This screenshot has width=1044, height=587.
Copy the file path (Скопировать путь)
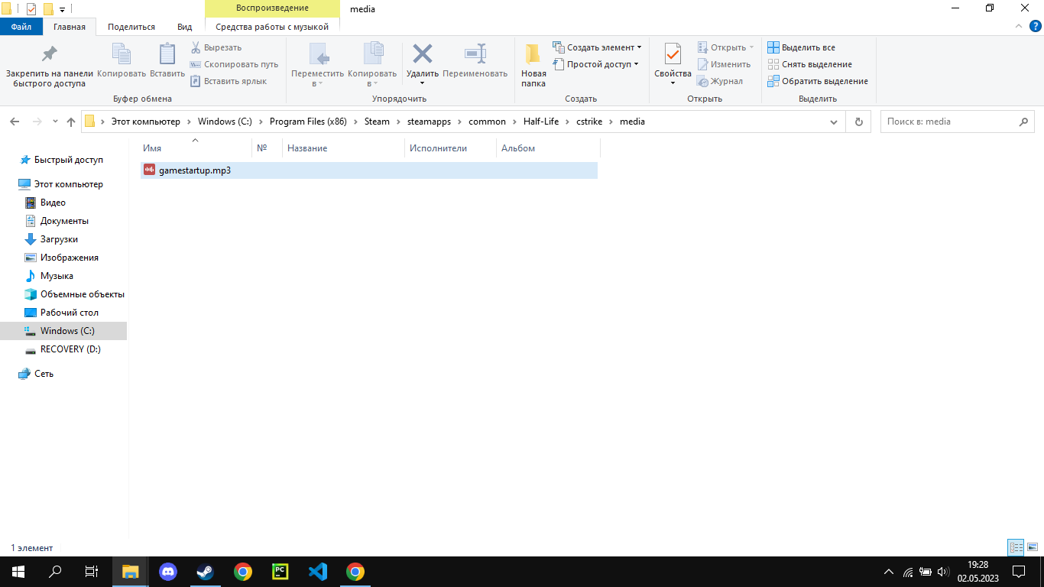(234, 64)
